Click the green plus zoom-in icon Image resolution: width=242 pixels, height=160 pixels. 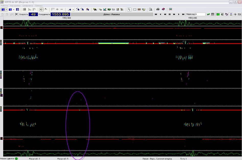pos(57,9)
